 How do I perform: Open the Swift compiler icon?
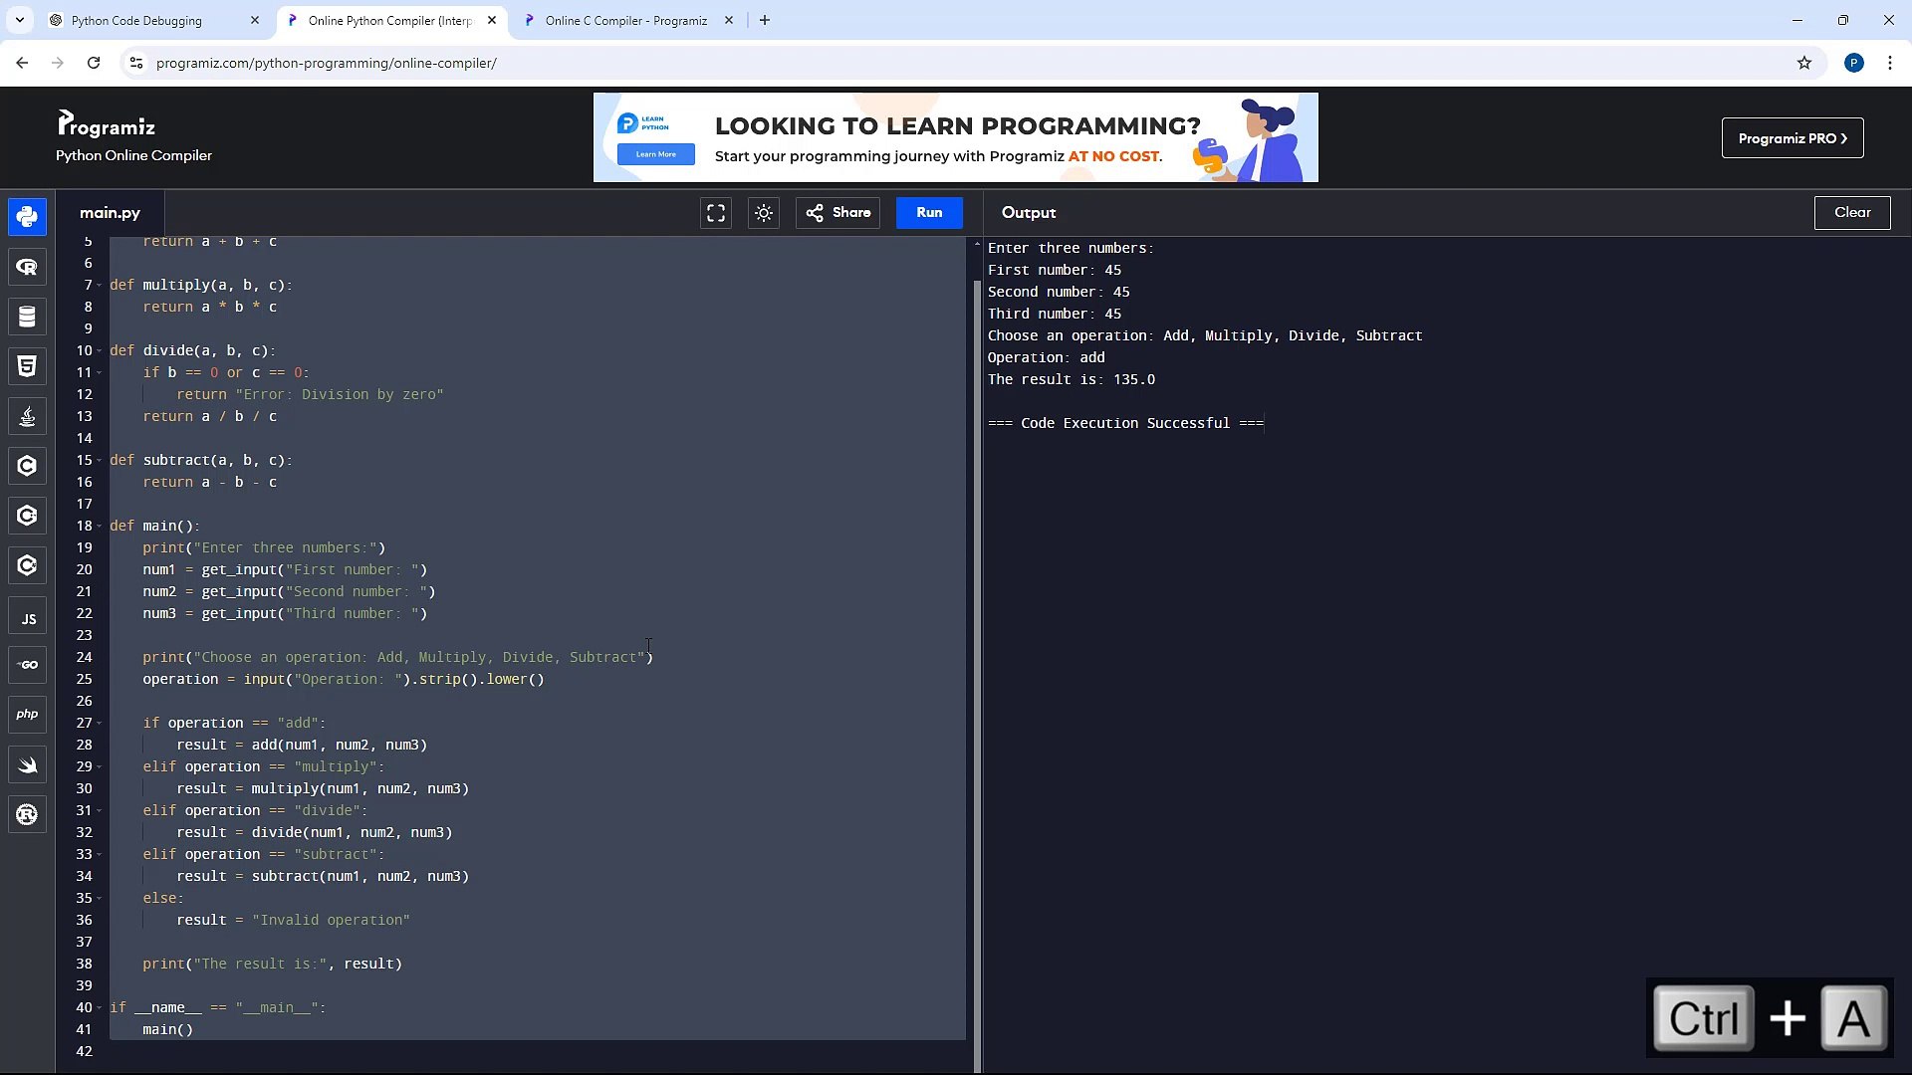pyautogui.click(x=26, y=764)
